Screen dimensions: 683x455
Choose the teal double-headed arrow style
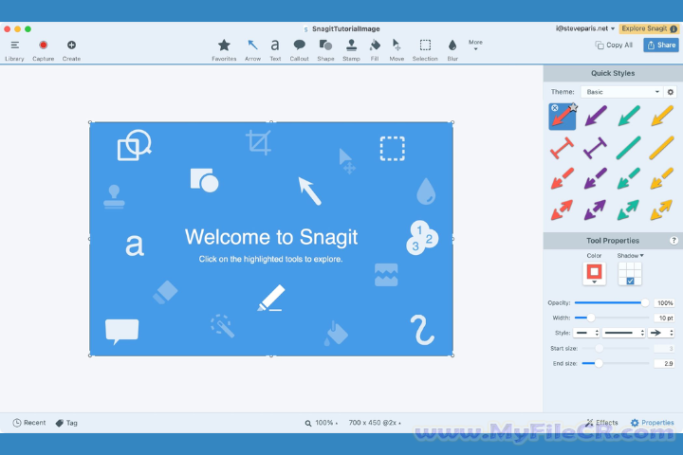(629, 209)
